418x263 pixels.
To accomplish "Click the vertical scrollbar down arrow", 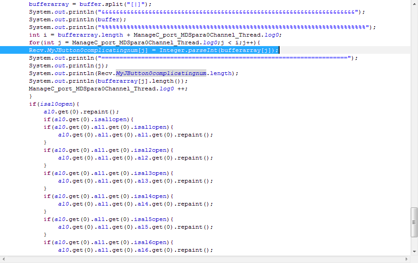I will pyautogui.click(x=414, y=252).
